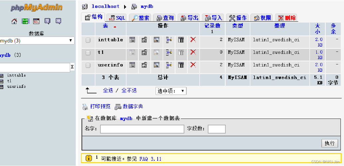344x166 pixels.
Task: Open the mydb (3) database dropdown
Action: click(37, 41)
